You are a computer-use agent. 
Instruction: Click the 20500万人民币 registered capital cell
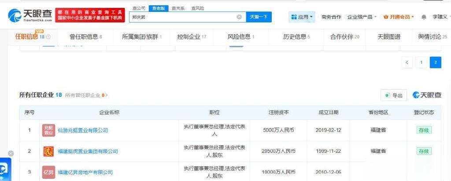point(278,151)
